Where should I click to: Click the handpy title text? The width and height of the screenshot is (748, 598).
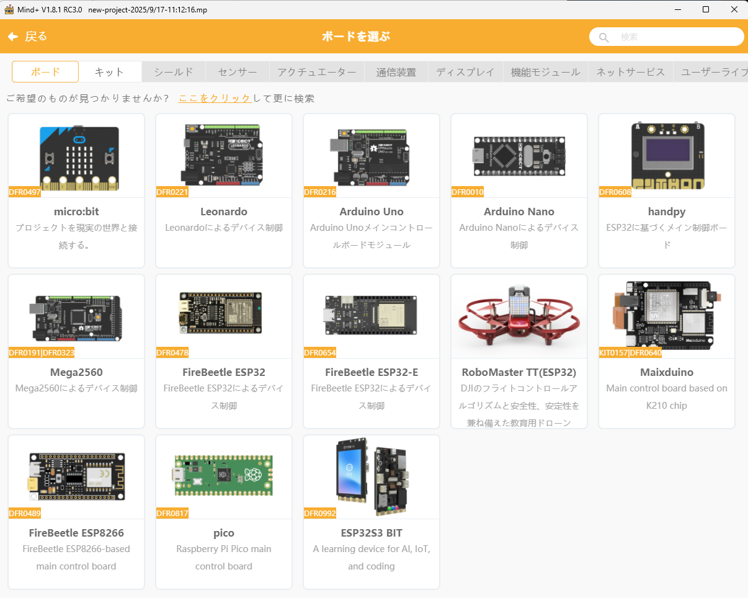[x=667, y=212]
